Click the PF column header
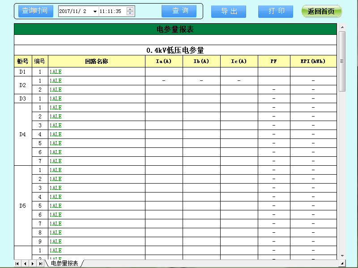 (274, 61)
